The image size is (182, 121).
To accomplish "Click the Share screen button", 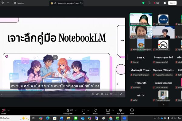I will [x=108, y=111].
